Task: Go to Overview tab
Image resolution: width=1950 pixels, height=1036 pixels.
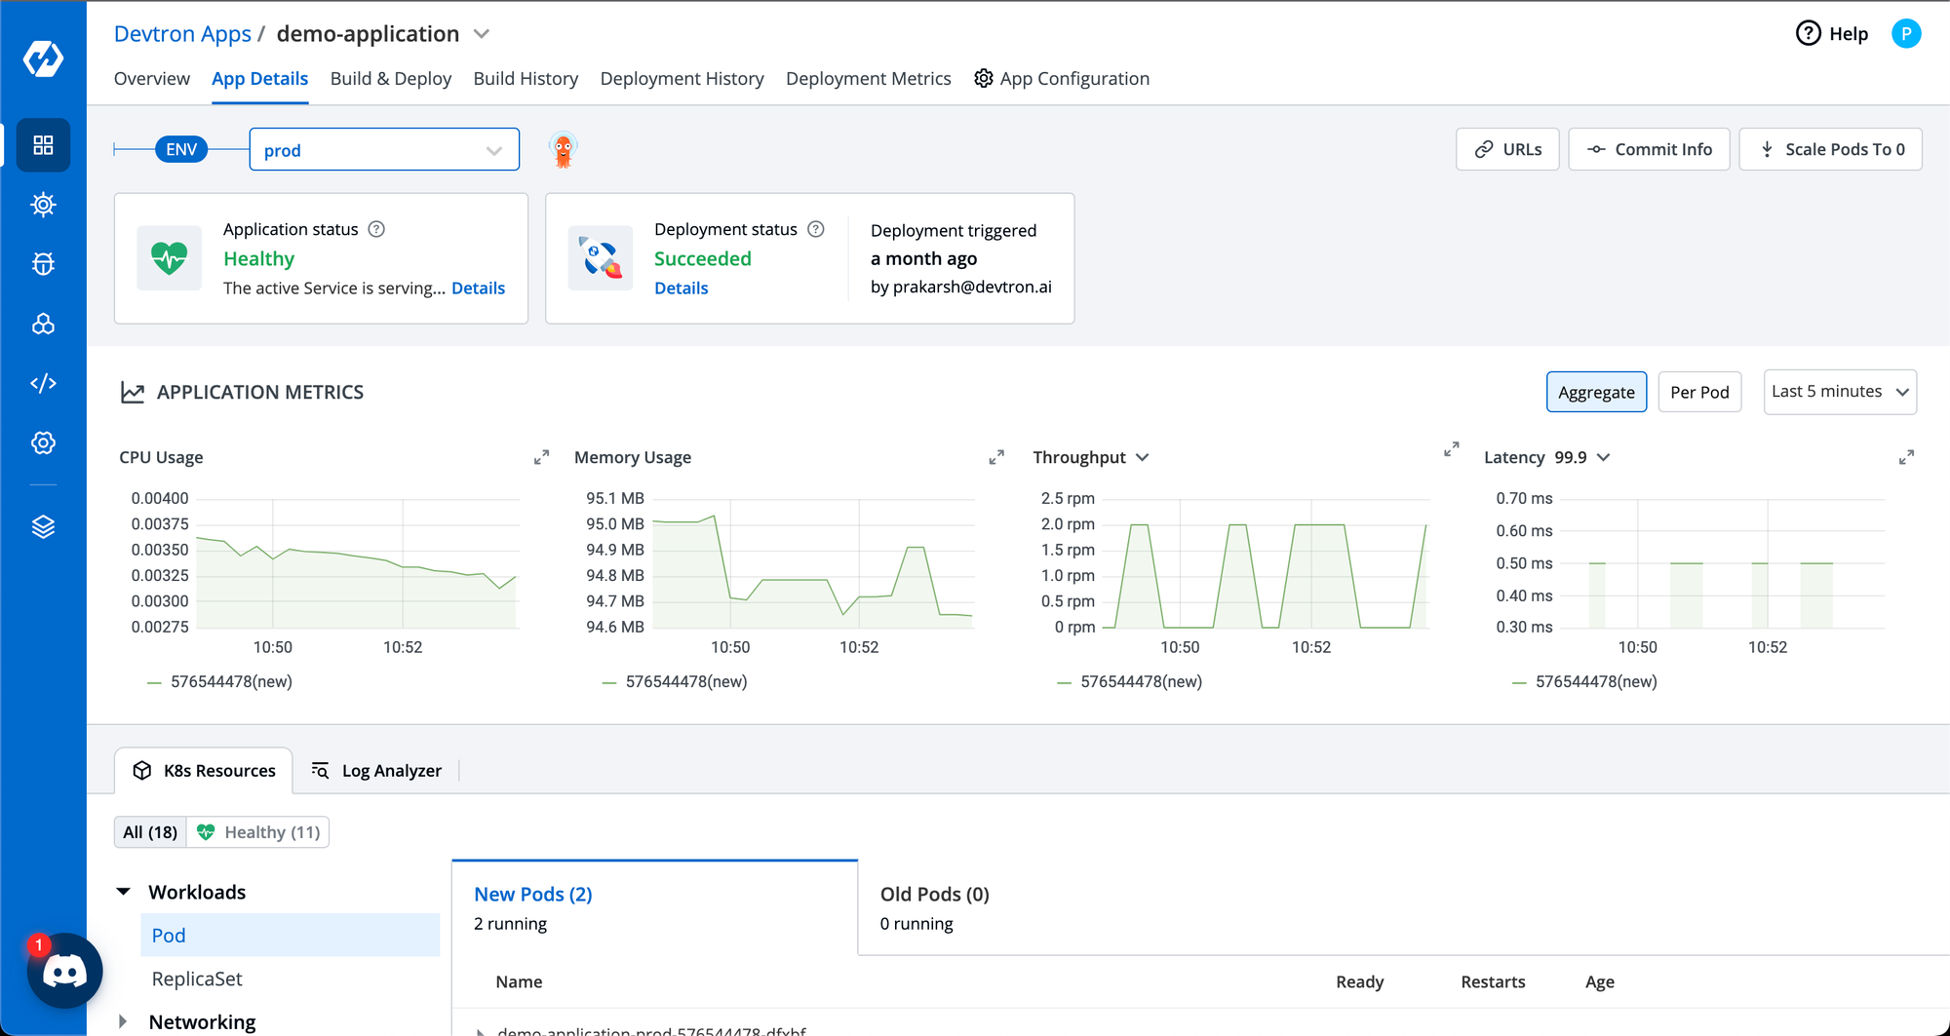Action: [x=152, y=79]
